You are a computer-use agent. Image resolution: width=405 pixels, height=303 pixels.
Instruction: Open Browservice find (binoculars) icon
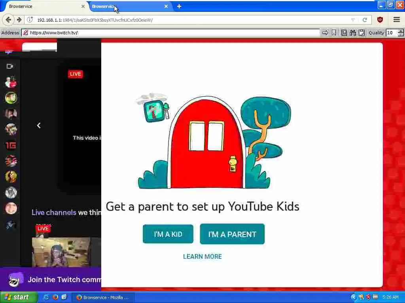(352, 33)
